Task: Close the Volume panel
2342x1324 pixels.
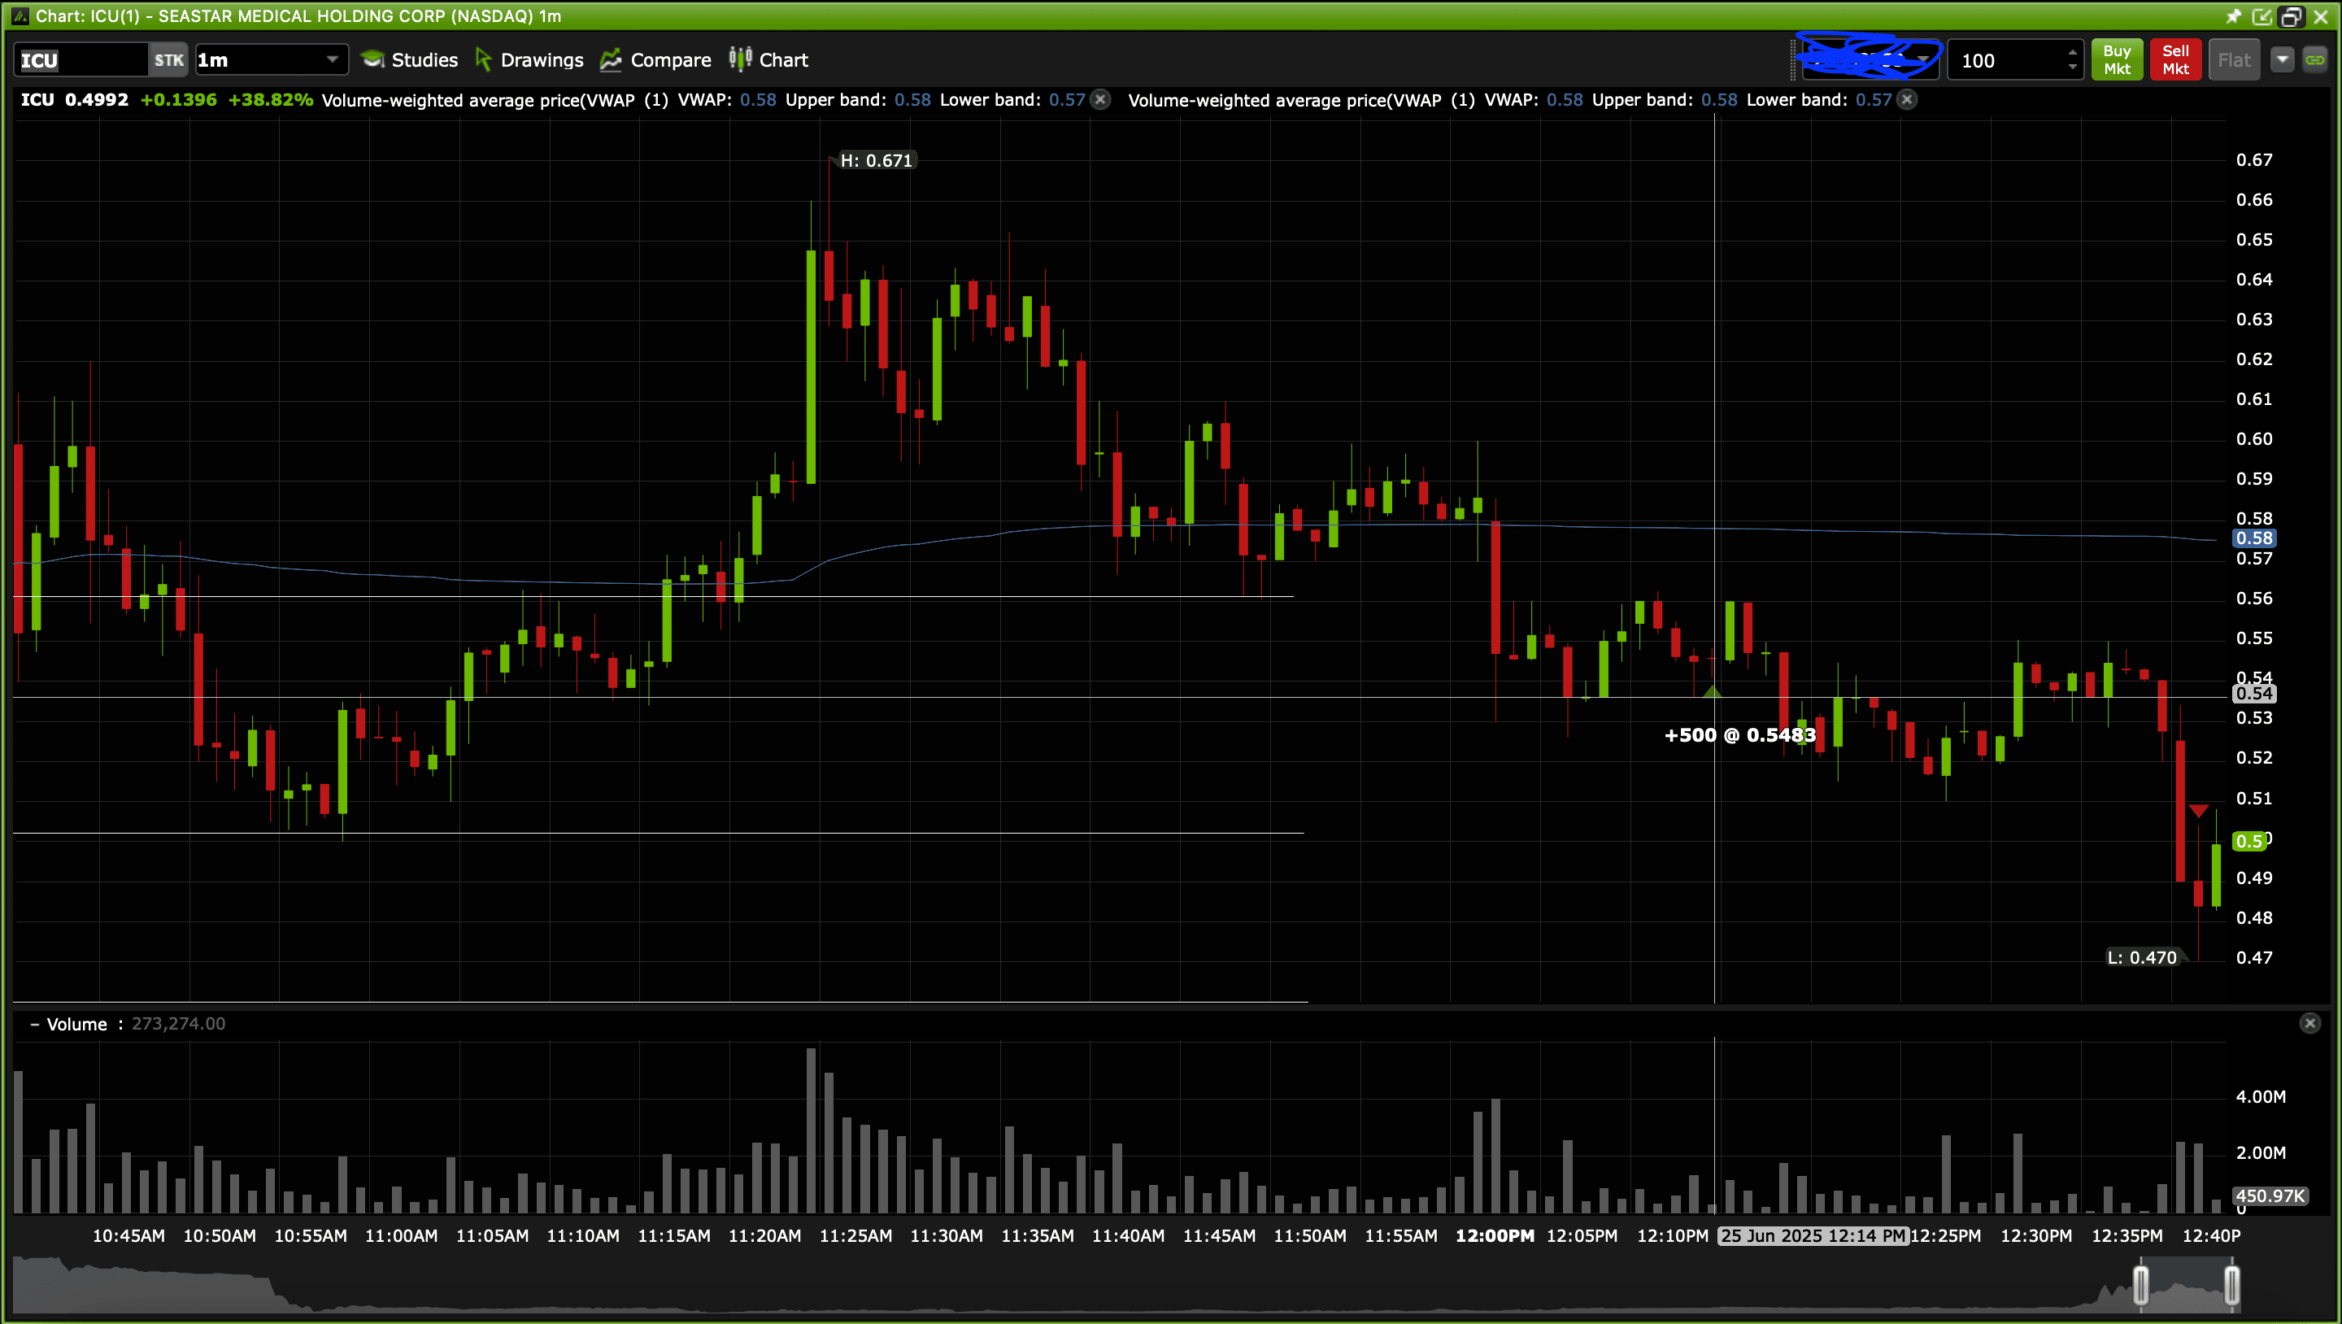Action: point(2309,1024)
